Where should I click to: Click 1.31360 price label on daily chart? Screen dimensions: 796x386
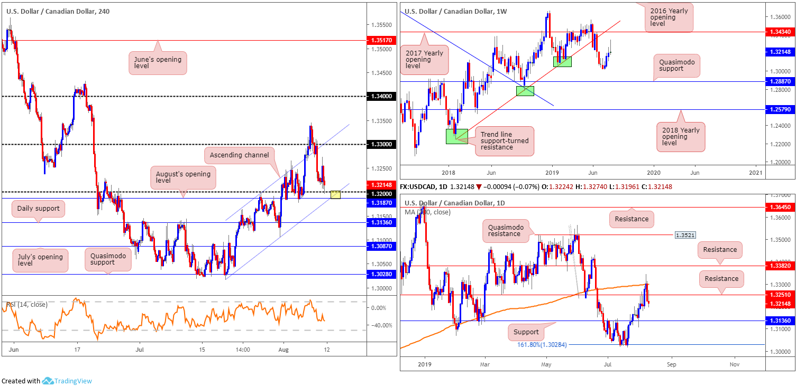(780, 320)
